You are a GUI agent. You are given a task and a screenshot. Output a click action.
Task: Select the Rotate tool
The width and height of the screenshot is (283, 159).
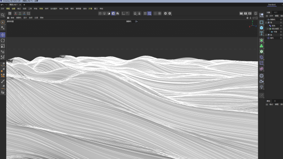click(3, 41)
